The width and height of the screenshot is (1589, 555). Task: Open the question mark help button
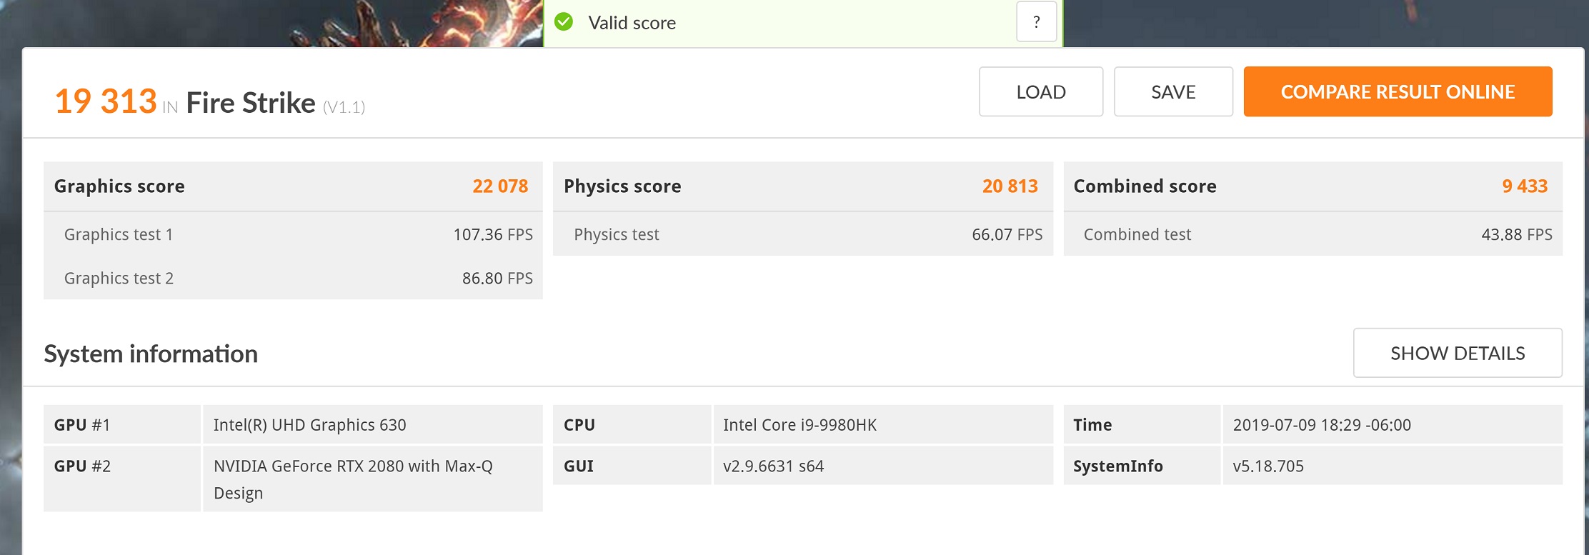coord(1036,22)
